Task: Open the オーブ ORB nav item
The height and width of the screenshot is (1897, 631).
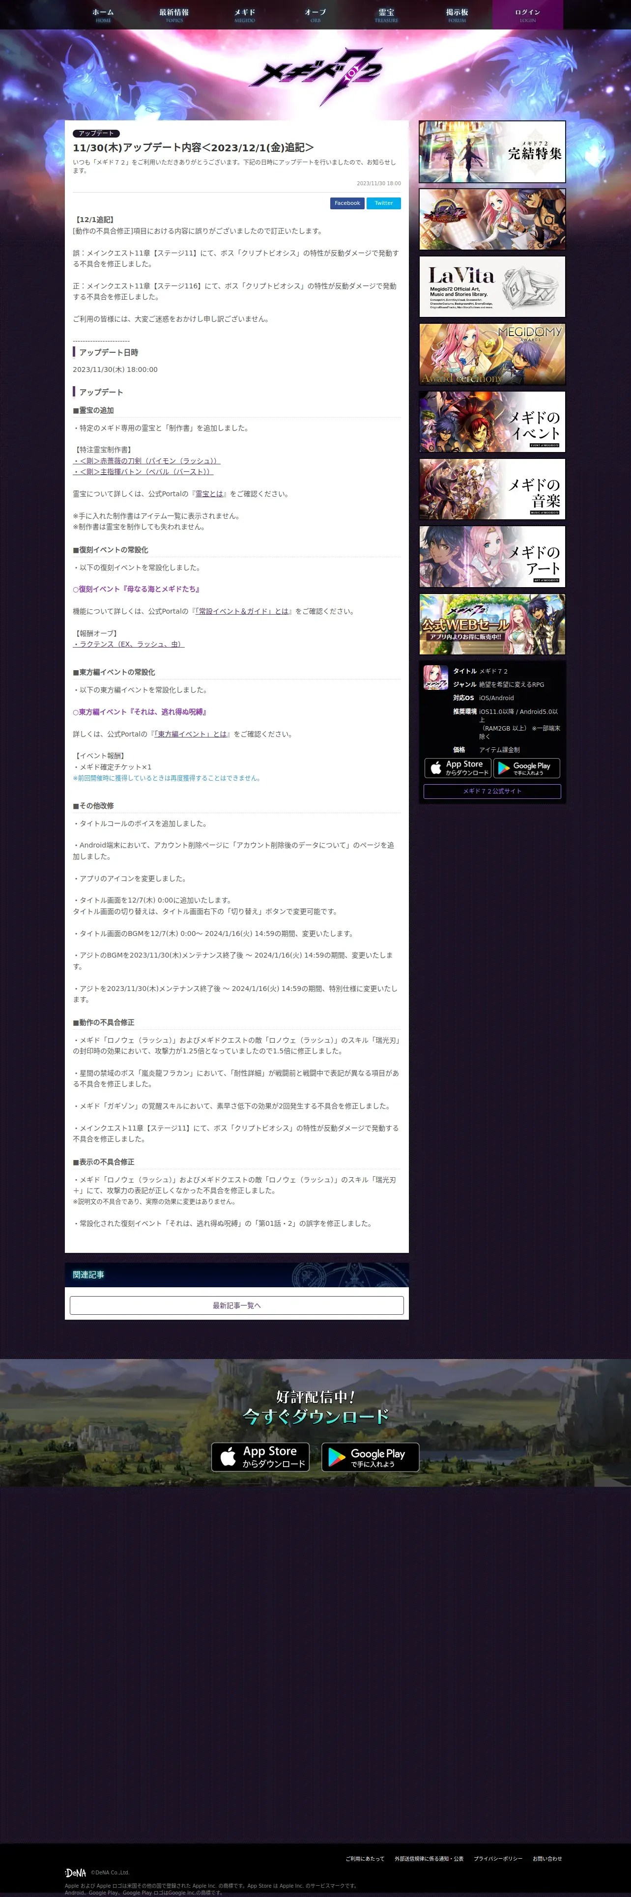Action: pos(315,15)
